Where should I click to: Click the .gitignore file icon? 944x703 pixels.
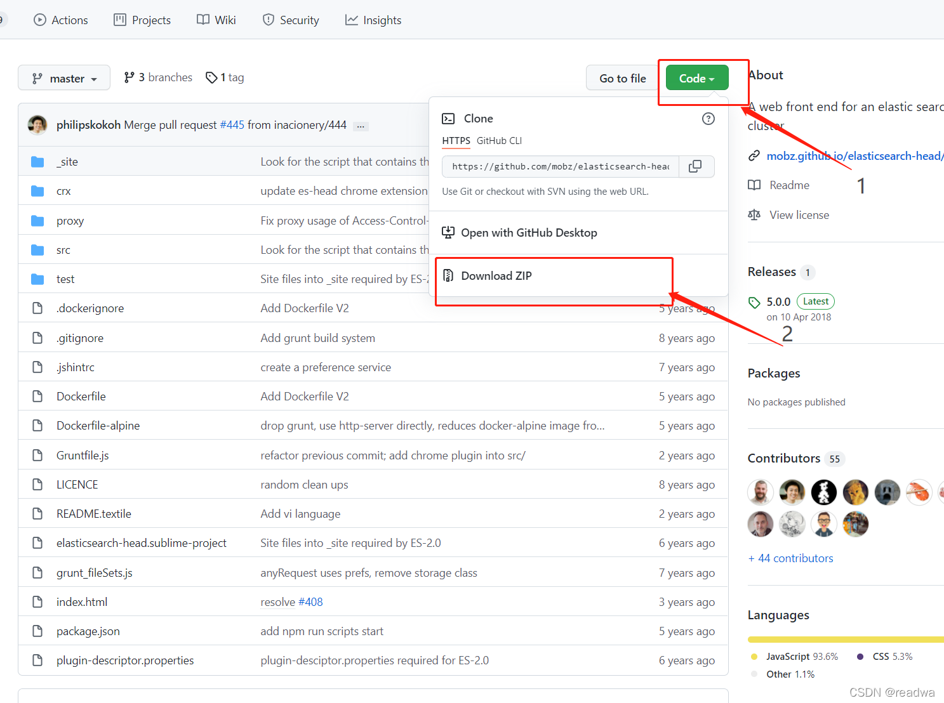(37, 338)
